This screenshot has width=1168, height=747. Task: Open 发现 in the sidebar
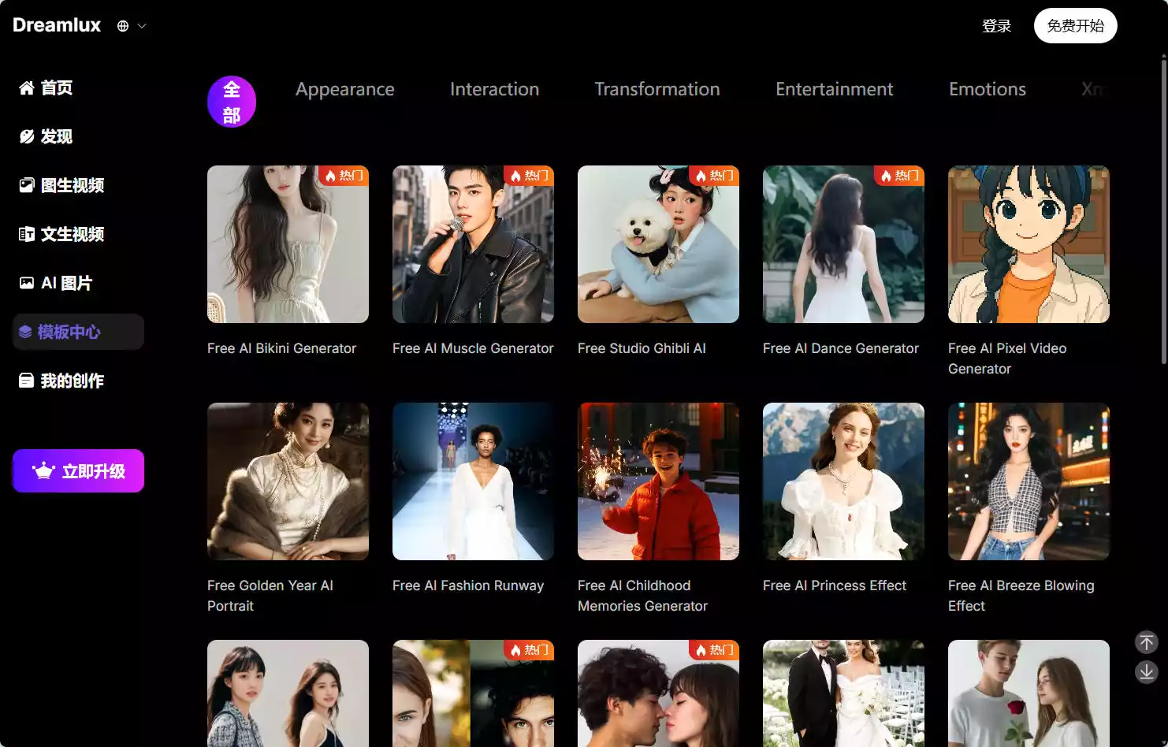pos(78,136)
